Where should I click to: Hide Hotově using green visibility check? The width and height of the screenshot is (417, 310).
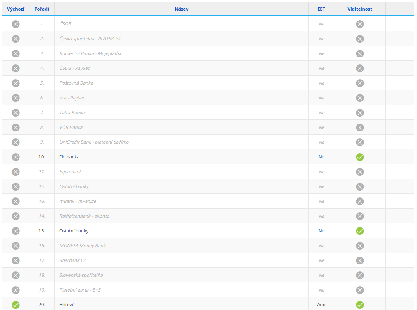[360, 305]
